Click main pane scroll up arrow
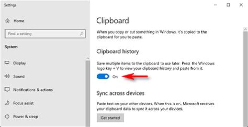The height and width of the screenshot is (127, 248). tap(245, 29)
